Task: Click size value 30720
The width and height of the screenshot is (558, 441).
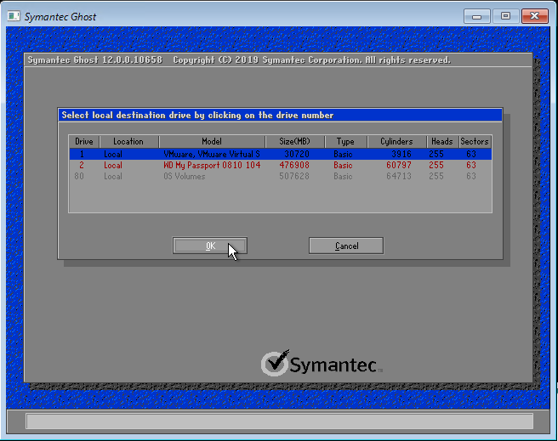Action: point(297,155)
